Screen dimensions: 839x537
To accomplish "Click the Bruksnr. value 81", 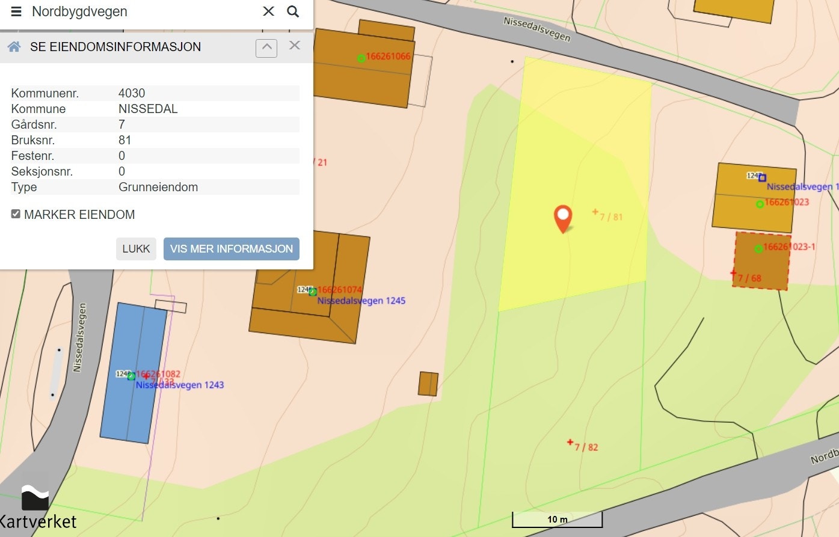I will coord(125,140).
